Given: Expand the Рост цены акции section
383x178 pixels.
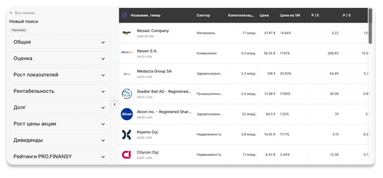Looking at the screenshot, I should [x=60, y=124].
